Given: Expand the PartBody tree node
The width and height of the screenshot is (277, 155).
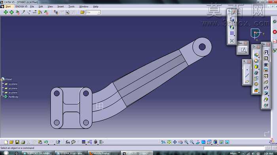Looking at the screenshot, I should (2, 96).
